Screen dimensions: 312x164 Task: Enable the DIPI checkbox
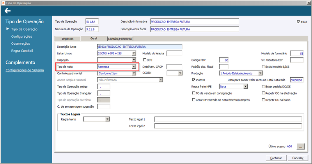145,60
